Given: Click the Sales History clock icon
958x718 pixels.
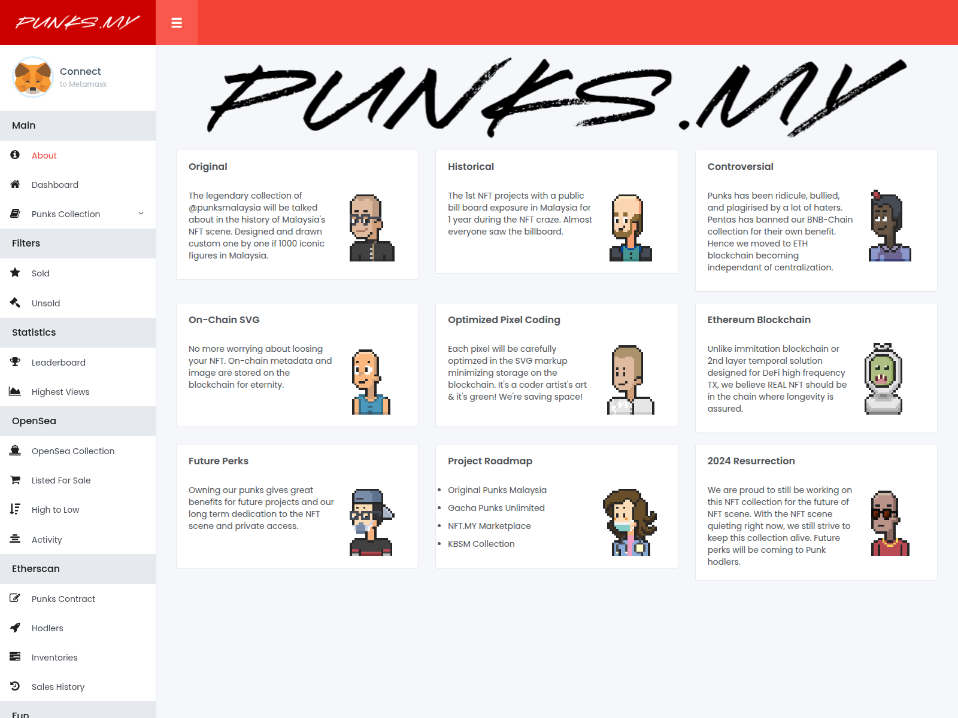Looking at the screenshot, I should tap(15, 686).
